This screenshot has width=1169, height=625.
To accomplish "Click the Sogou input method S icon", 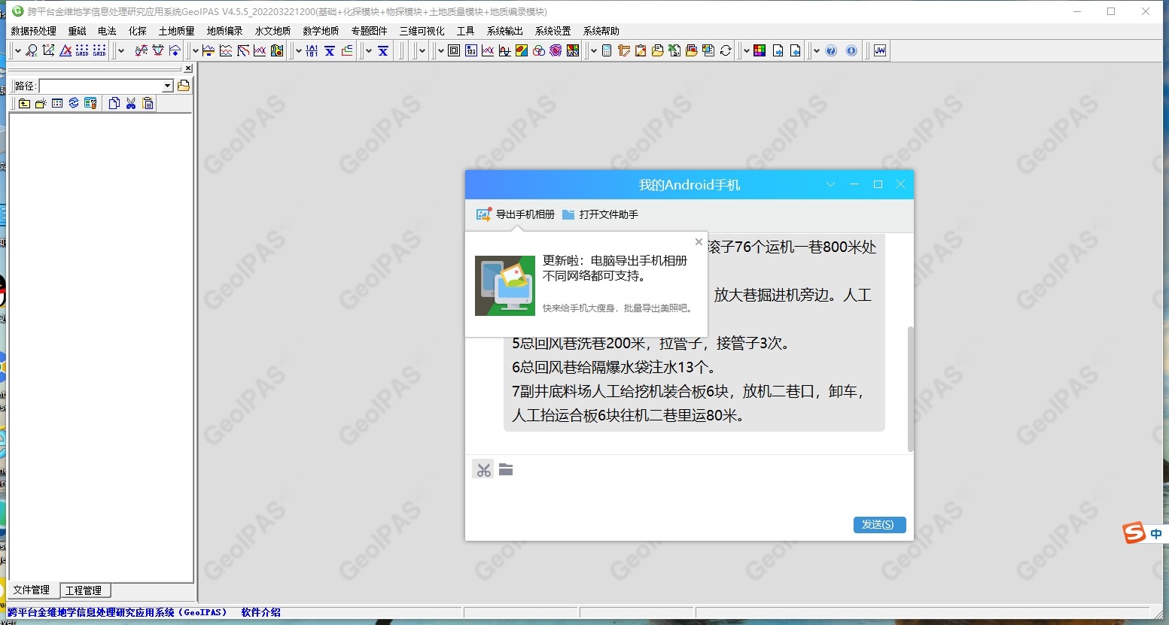I will (1134, 532).
